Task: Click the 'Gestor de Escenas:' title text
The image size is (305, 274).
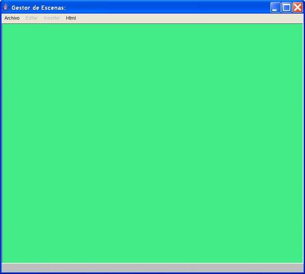Action: pos(38,8)
